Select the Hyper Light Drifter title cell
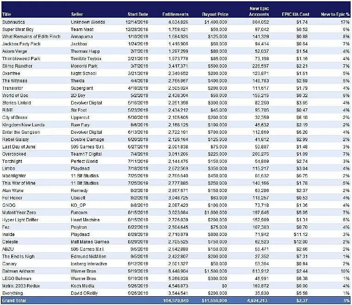Image resolution: width=352 pixels, height=305 pixels. coord(20,220)
